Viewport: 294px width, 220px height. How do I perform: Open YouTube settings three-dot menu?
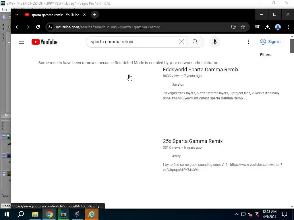click(249, 42)
